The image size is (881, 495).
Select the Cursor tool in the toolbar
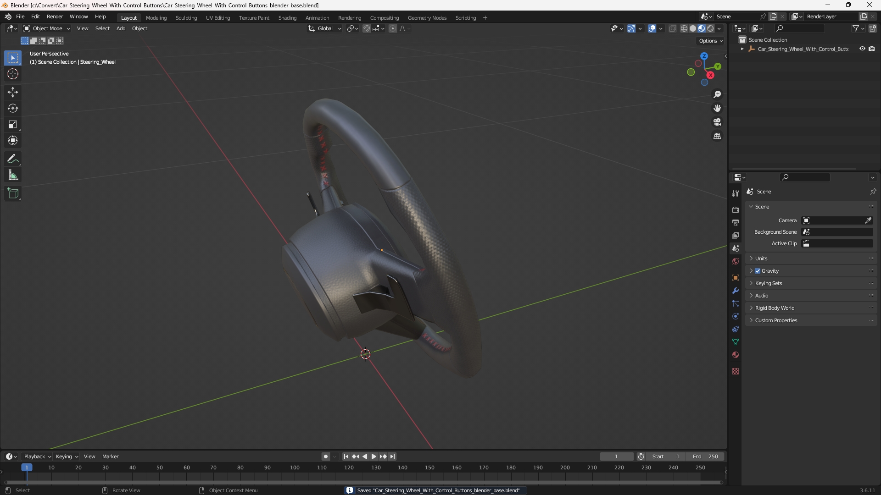tap(13, 74)
